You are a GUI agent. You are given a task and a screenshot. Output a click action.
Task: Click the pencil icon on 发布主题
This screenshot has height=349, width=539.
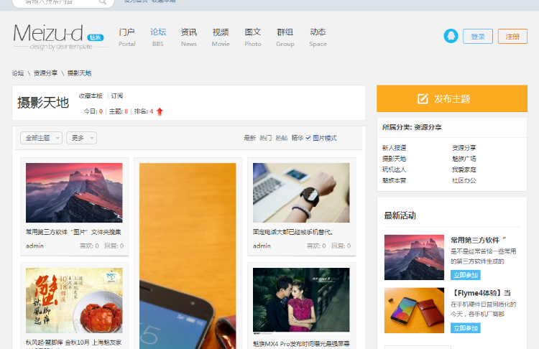(423, 98)
